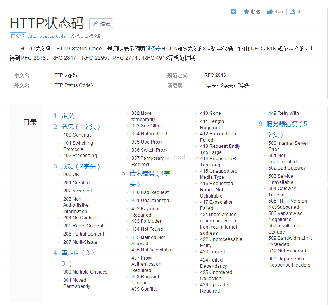Open the 502 Bad Gateway entry
The height and width of the screenshot is (305, 328).
click(x=287, y=168)
